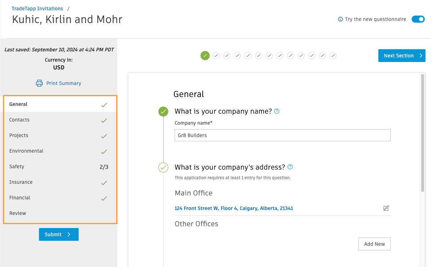
Task: Click Add New under Other Offices
Action: 374,244
